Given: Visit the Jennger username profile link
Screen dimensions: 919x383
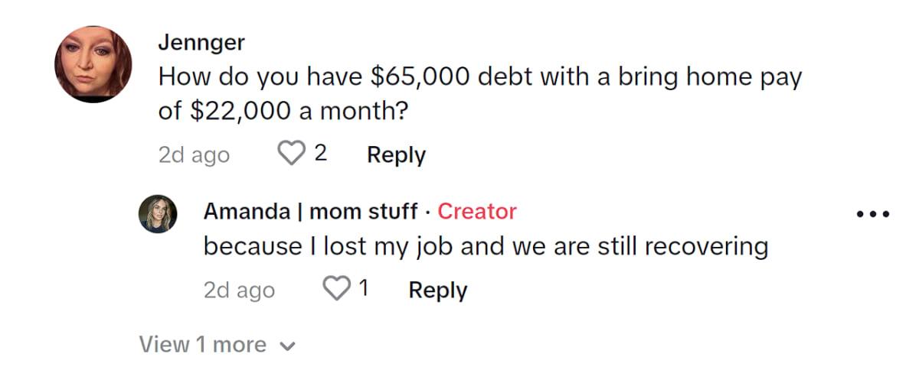Looking at the screenshot, I should (x=201, y=42).
